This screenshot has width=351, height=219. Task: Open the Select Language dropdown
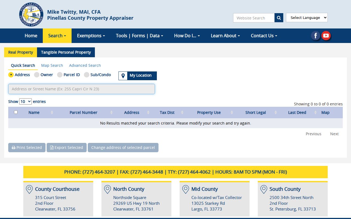pyautogui.click(x=307, y=18)
